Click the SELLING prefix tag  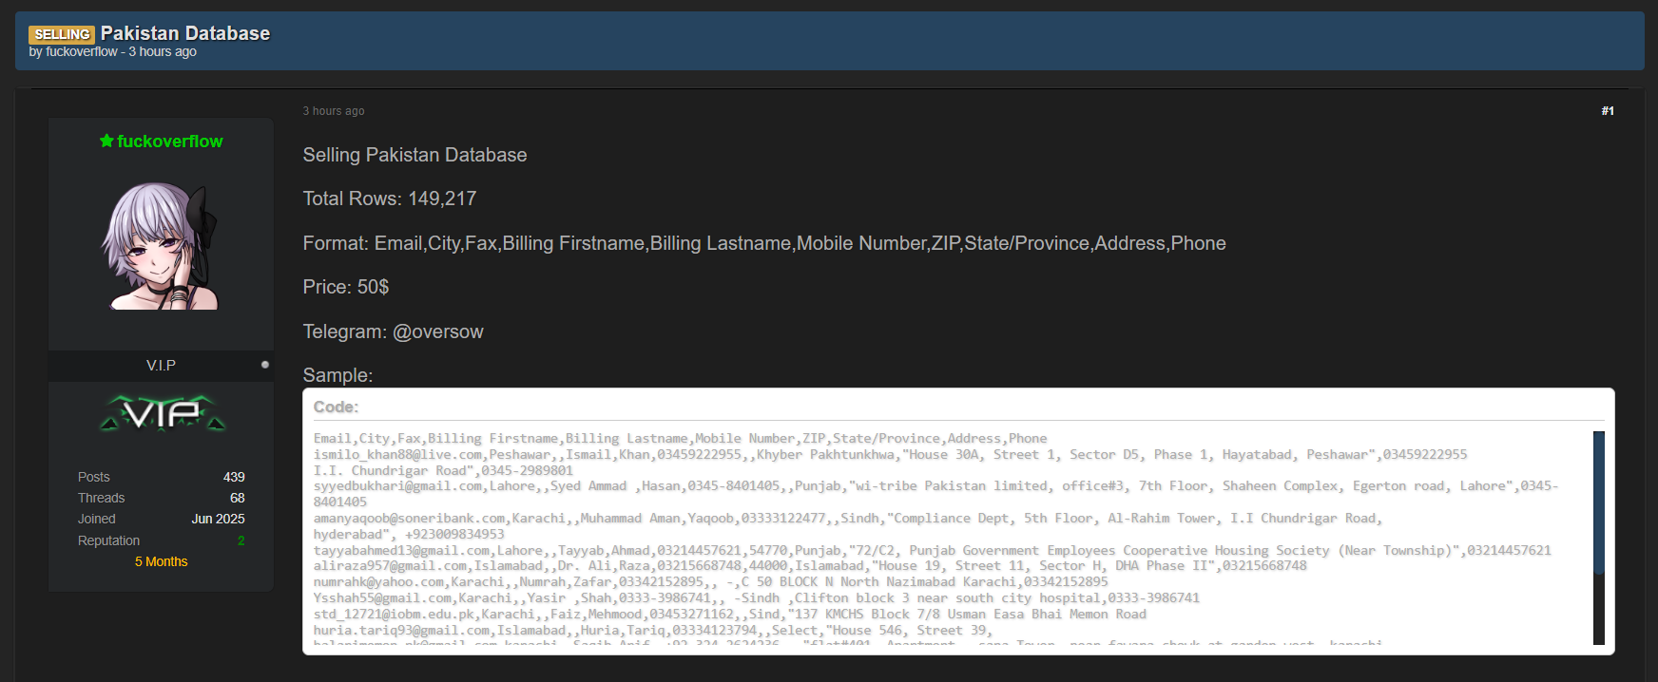point(62,34)
